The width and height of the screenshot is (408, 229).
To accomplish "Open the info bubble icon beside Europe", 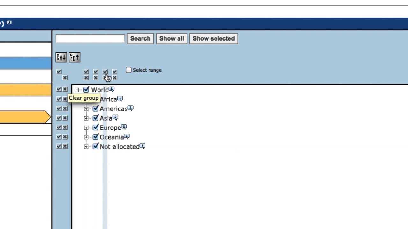I will coord(124,127).
